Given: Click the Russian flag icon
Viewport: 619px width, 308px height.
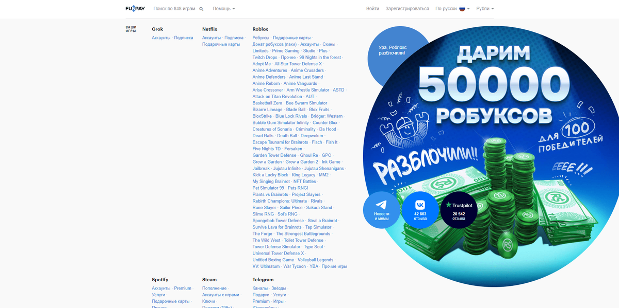Looking at the screenshot, I should [462, 9].
